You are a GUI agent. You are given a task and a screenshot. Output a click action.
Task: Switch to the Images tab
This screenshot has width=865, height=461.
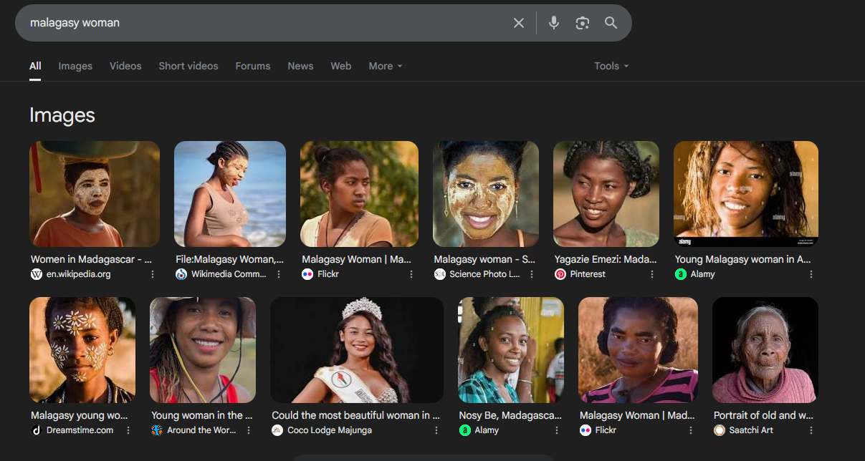[75, 66]
